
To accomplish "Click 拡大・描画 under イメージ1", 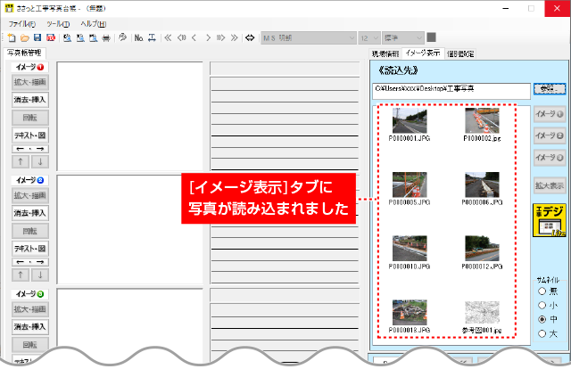I will tap(30, 82).
